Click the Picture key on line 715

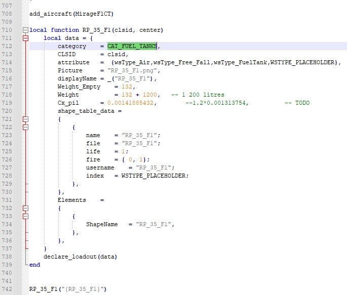(70, 70)
